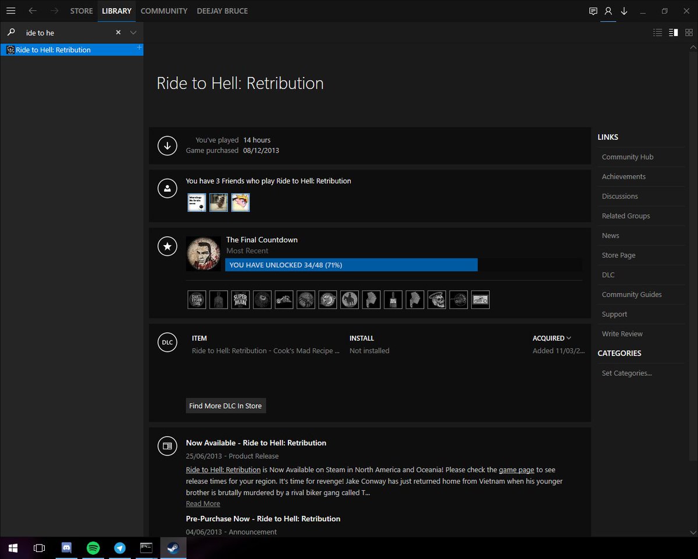The image size is (698, 559).
Task: Click the search magnifier icon
Action: [x=11, y=32]
